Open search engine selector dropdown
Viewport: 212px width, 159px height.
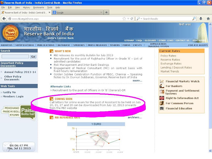tap(139, 19)
